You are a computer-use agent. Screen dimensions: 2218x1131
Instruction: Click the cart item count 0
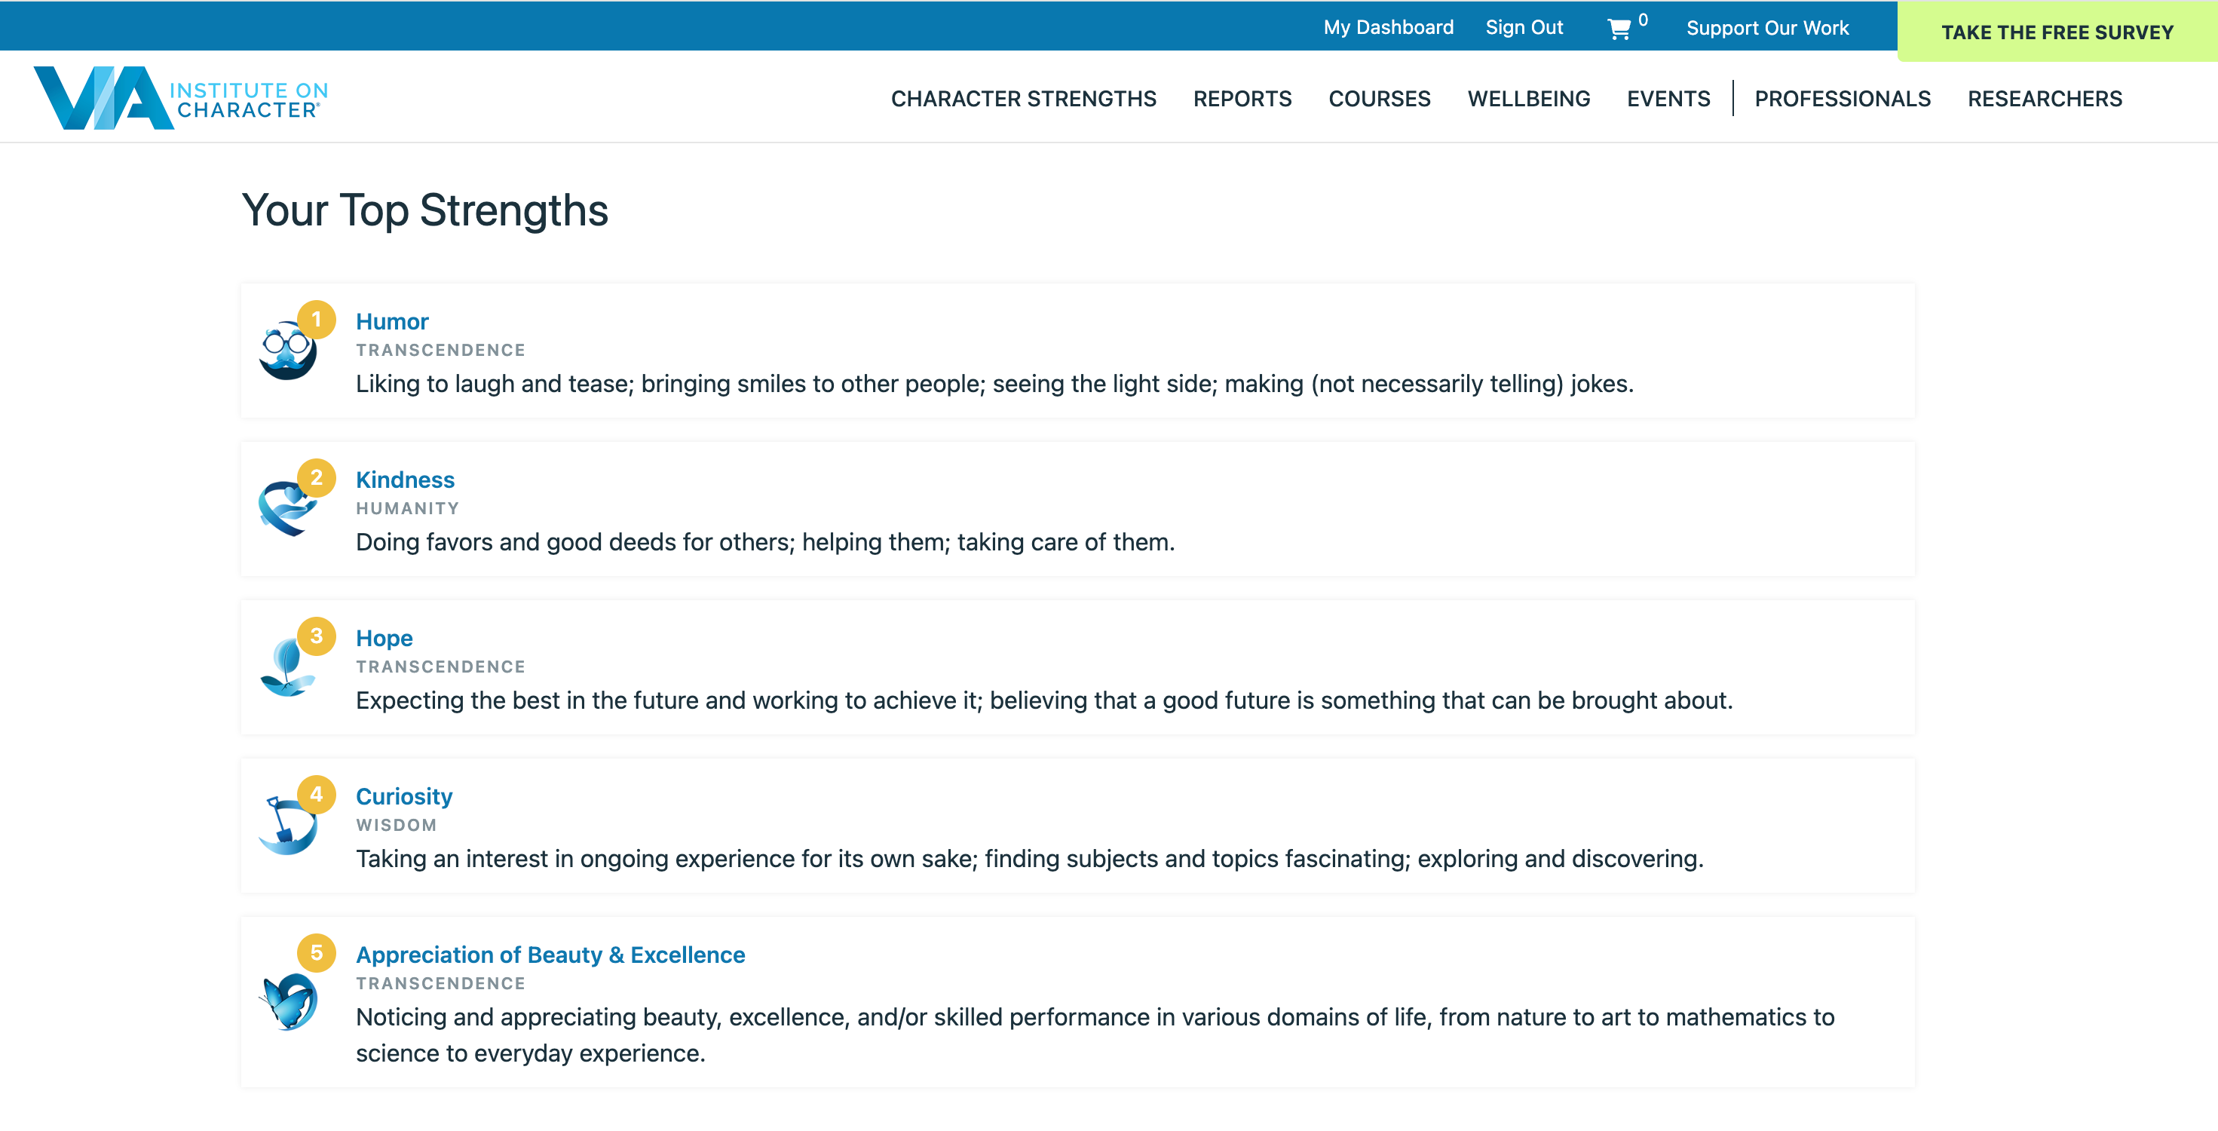pyautogui.click(x=1643, y=20)
